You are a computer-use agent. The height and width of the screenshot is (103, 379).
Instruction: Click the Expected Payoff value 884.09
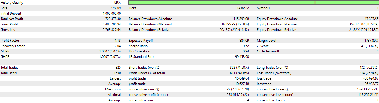tap(244, 41)
